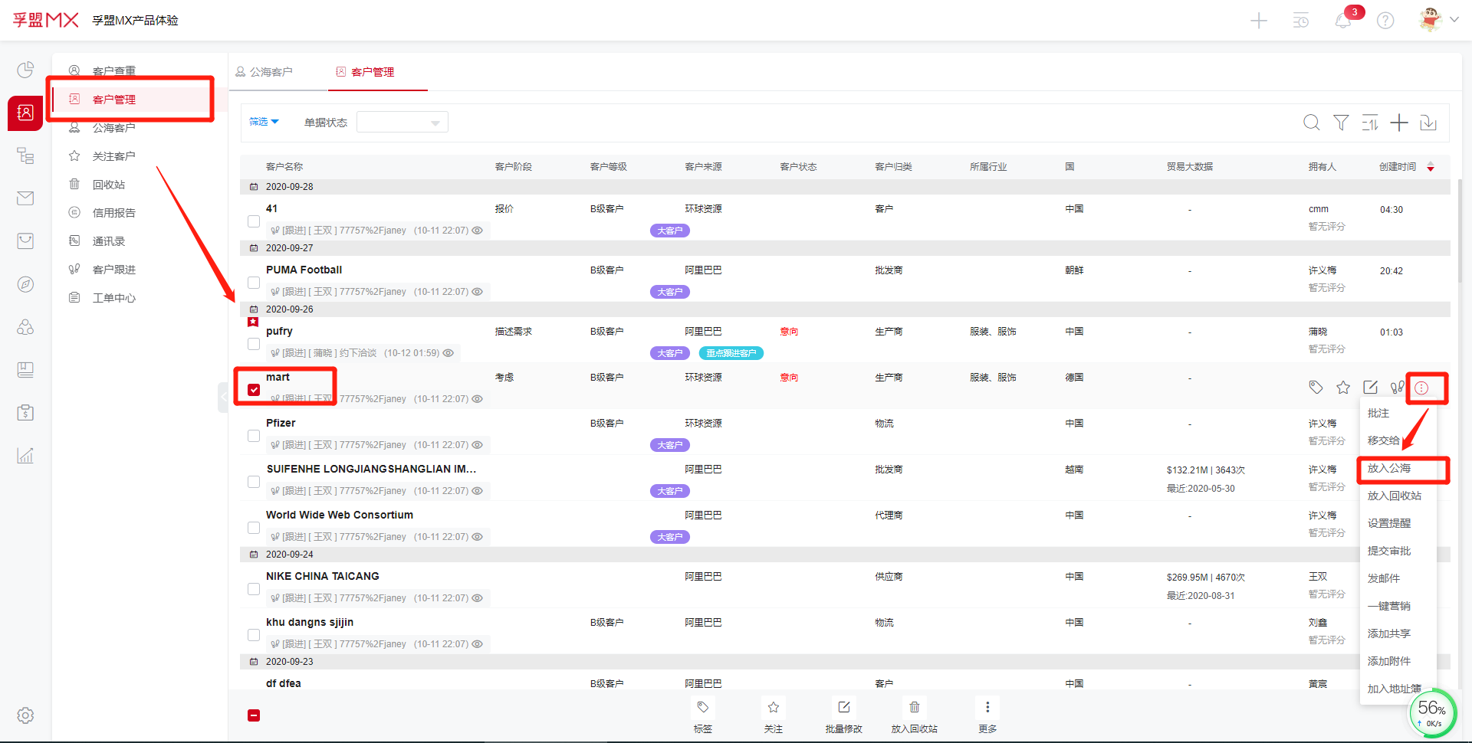This screenshot has width=1472, height=743.
Task: Open the notification bell icon
Action: point(1343,21)
